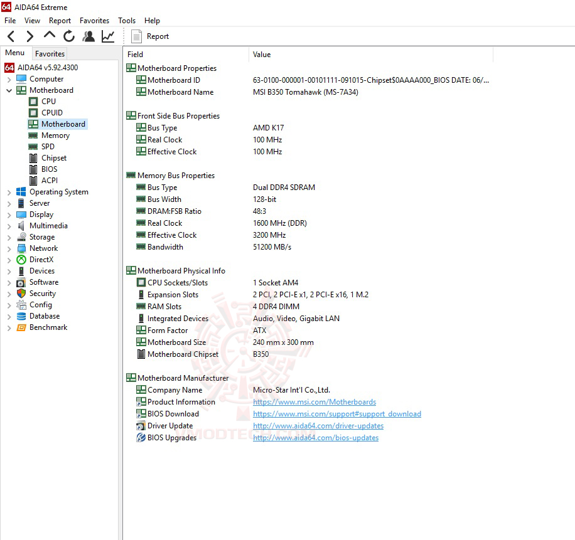Click the AIDA64 v5.92.4300 root icon
The image size is (575, 540).
[x=9, y=67]
